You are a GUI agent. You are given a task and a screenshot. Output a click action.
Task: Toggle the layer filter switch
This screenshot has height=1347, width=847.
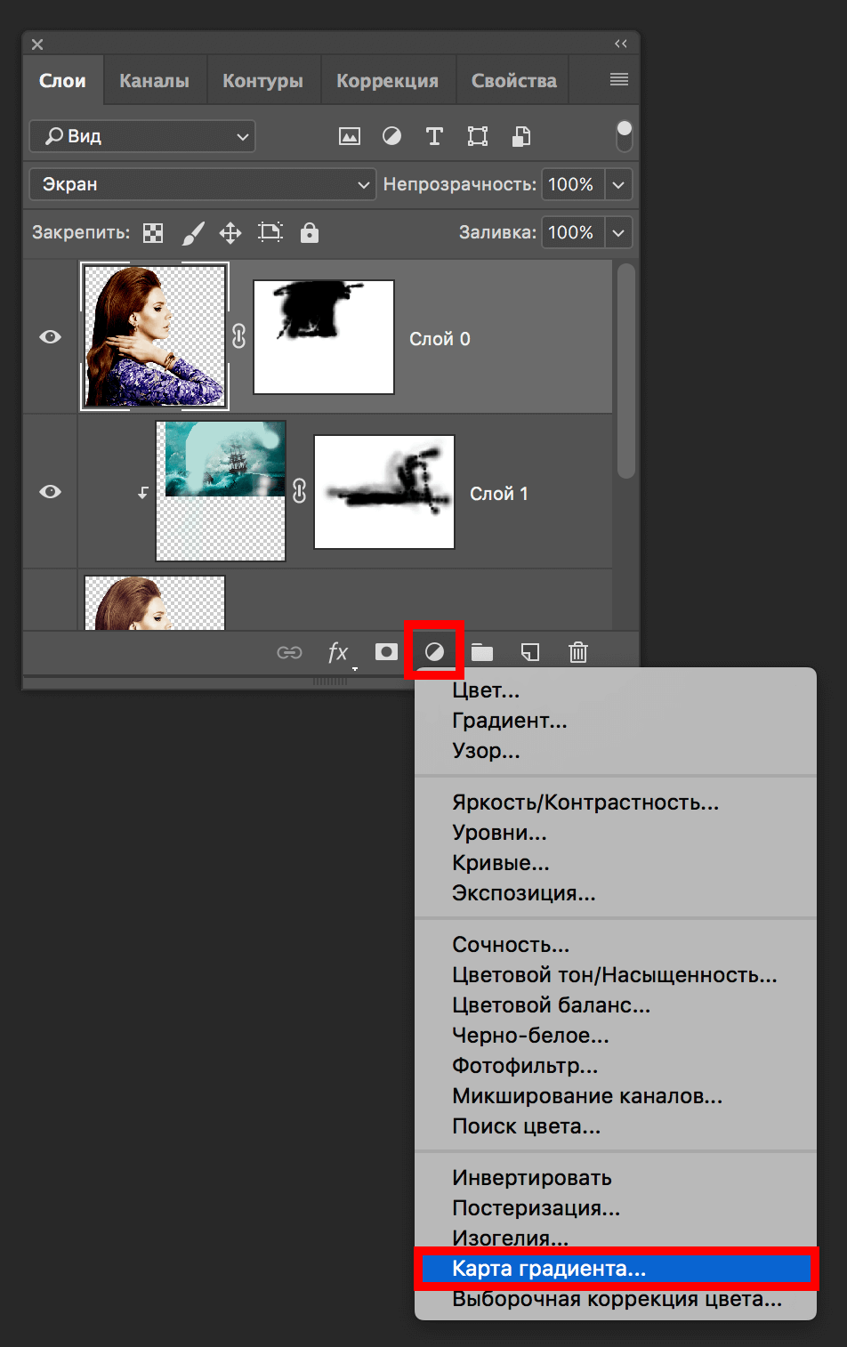(625, 135)
